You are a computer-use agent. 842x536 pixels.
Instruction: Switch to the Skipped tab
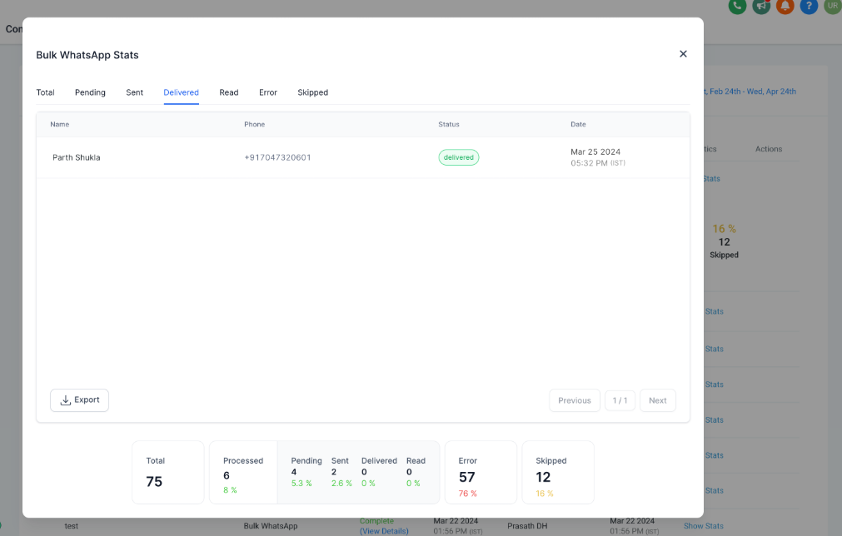[x=312, y=92]
